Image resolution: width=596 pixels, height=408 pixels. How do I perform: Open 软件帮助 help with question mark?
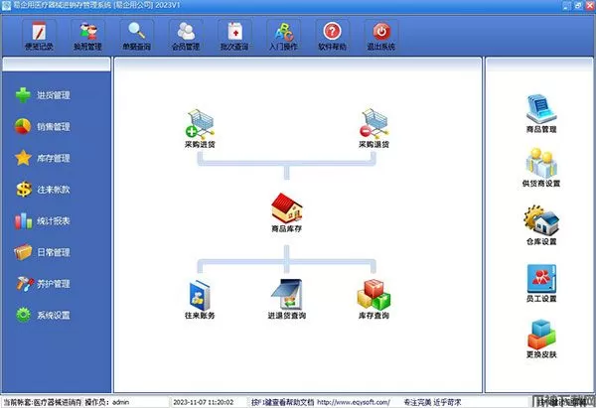tap(332, 36)
